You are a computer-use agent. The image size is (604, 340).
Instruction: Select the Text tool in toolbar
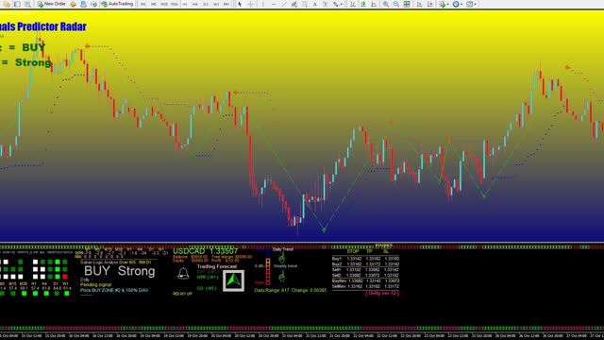(315, 4)
